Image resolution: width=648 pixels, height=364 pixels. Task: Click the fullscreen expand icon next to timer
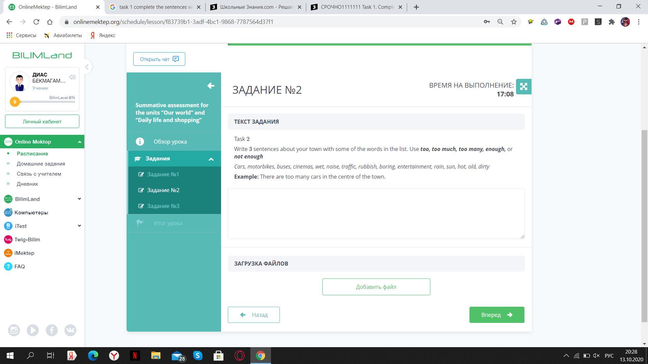523,87
